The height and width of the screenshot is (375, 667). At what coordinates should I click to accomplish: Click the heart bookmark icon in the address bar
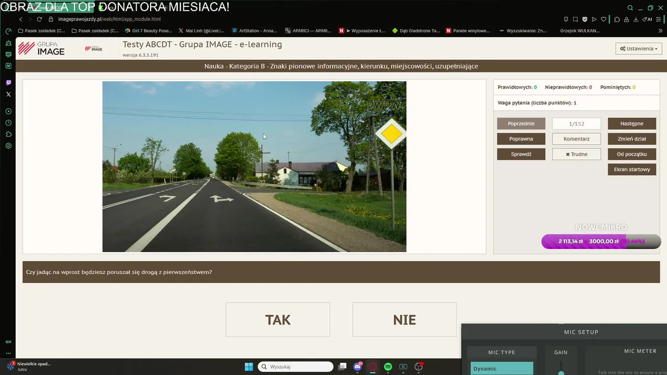[x=604, y=19]
